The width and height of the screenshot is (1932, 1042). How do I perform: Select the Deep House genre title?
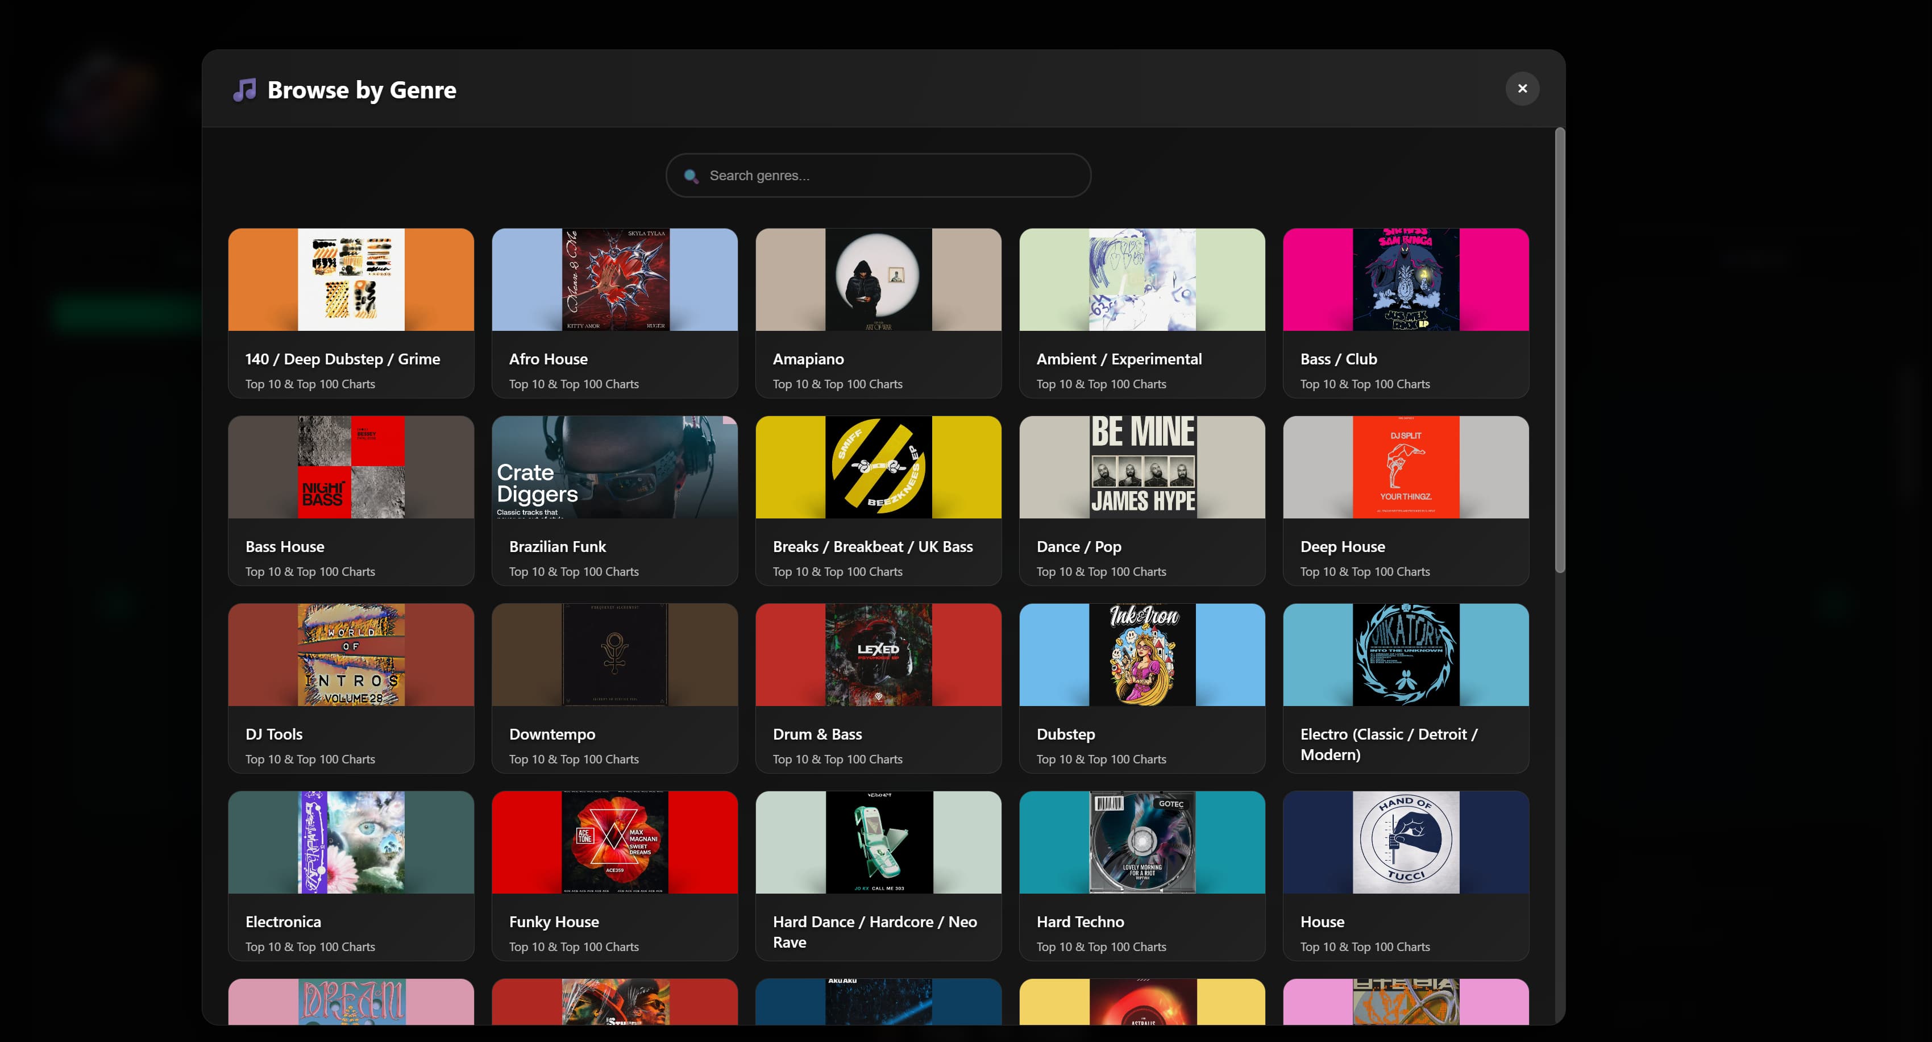[x=1343, y=547]
